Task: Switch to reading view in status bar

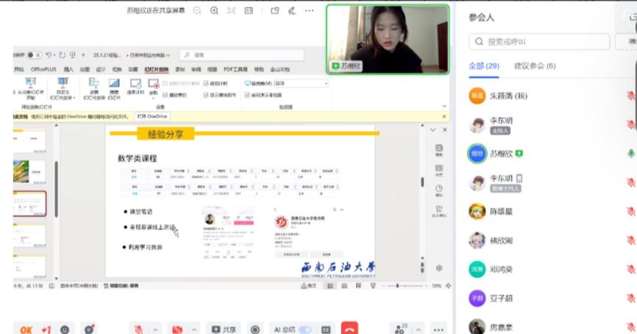Action: tap(358, 286)
